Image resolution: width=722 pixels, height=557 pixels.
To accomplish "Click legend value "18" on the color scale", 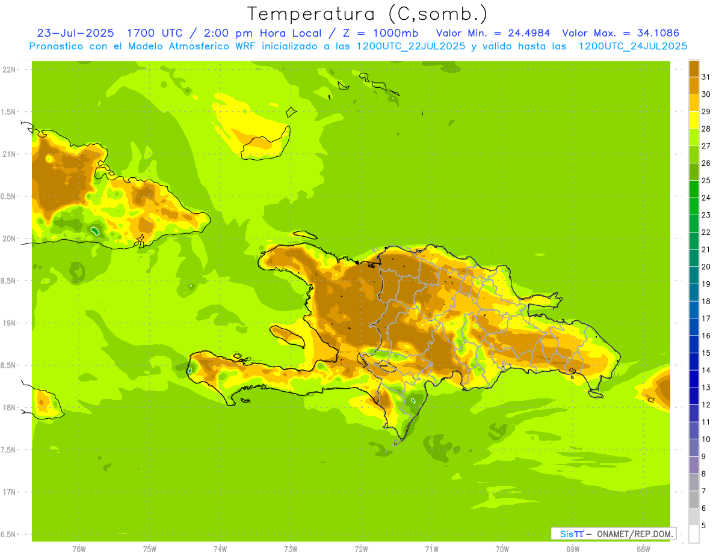I will click(706, 301).
